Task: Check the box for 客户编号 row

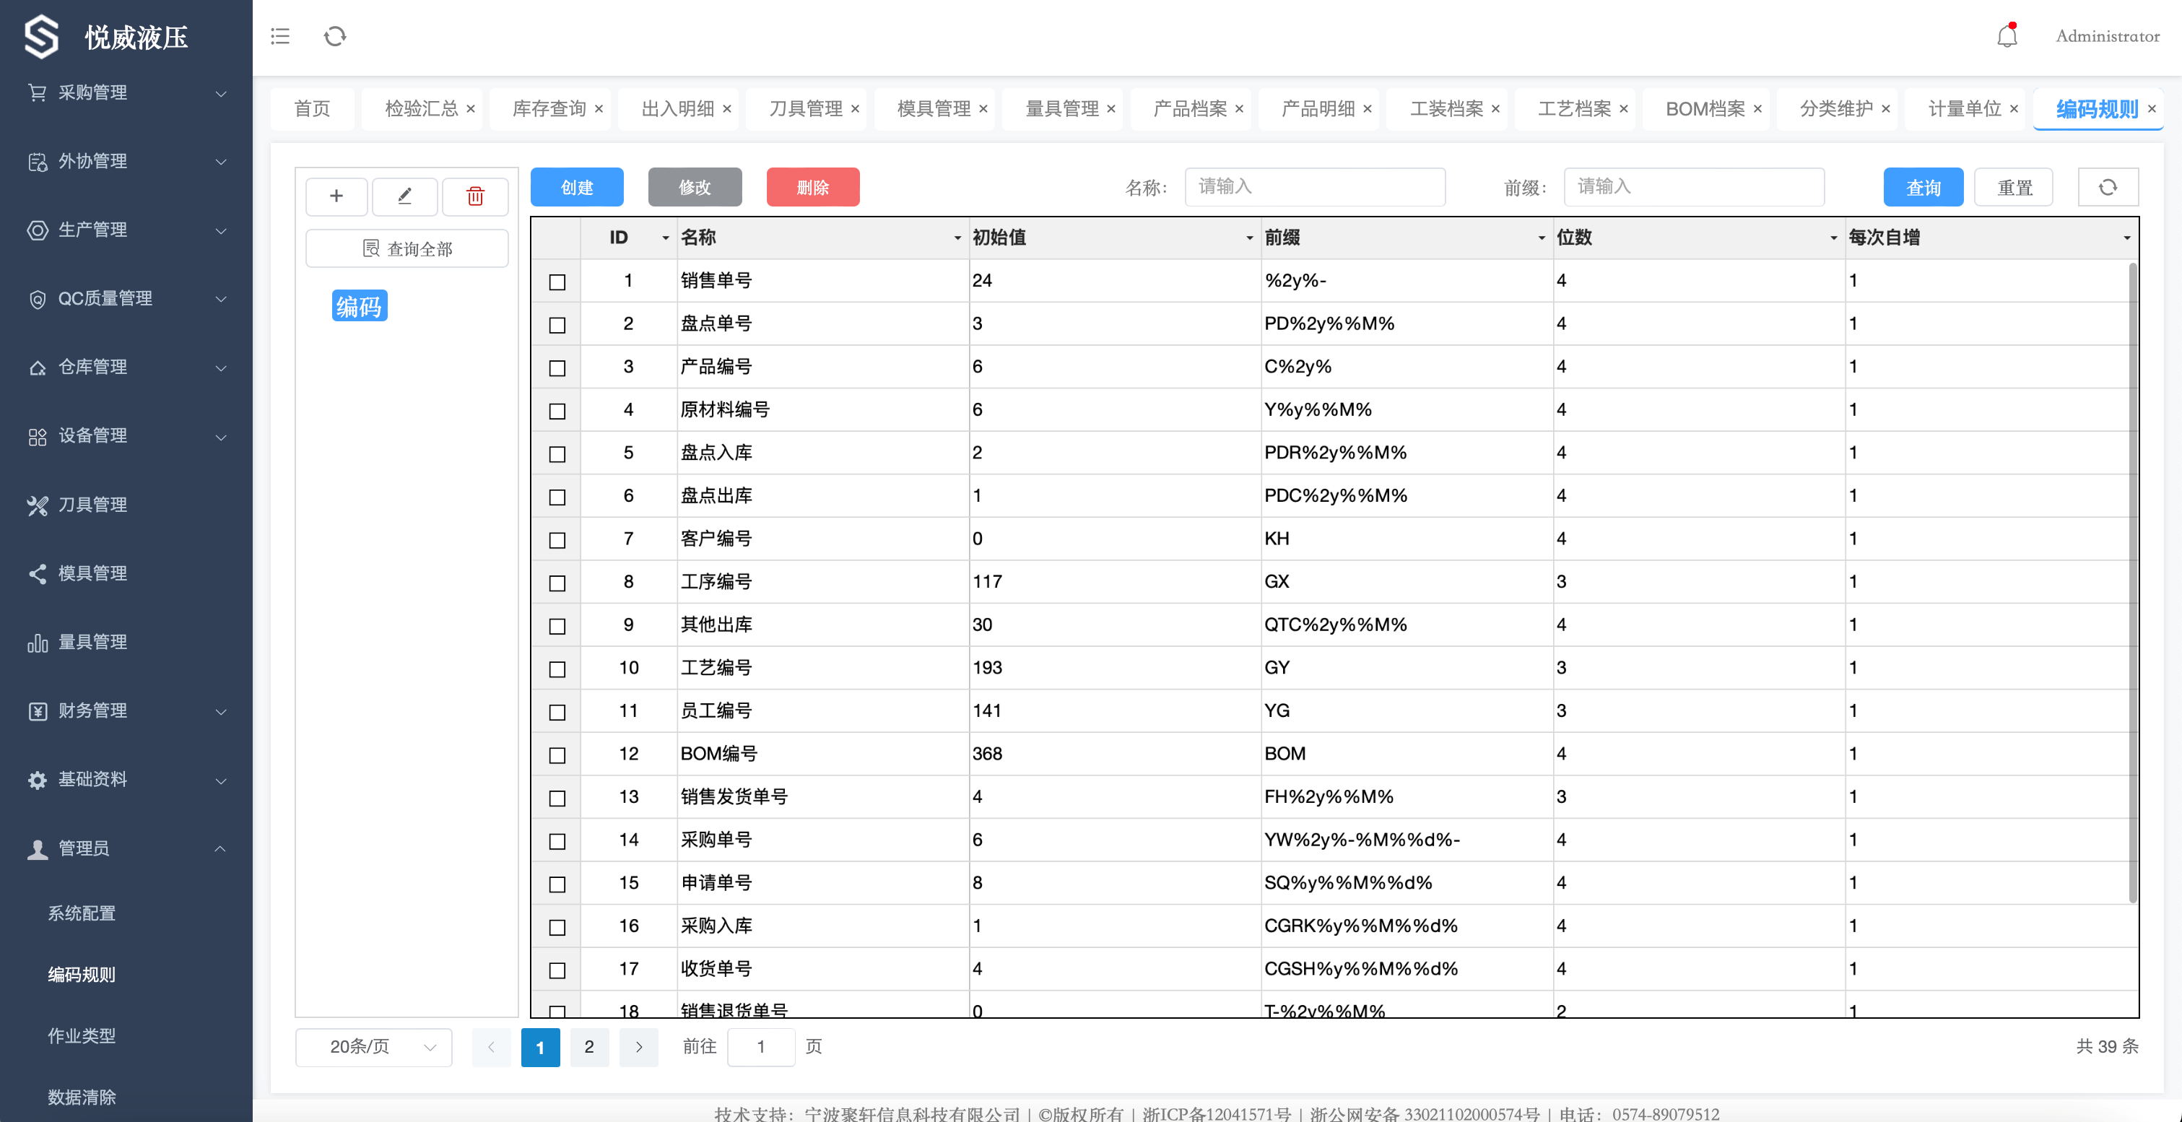Action: point(557,540)
